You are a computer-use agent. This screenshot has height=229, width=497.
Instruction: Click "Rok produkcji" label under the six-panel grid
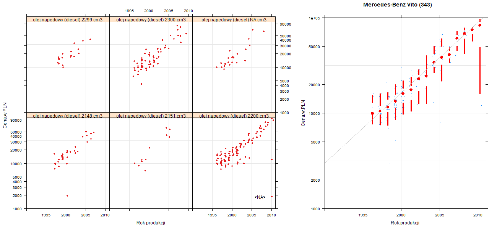(x=151, y=223)
